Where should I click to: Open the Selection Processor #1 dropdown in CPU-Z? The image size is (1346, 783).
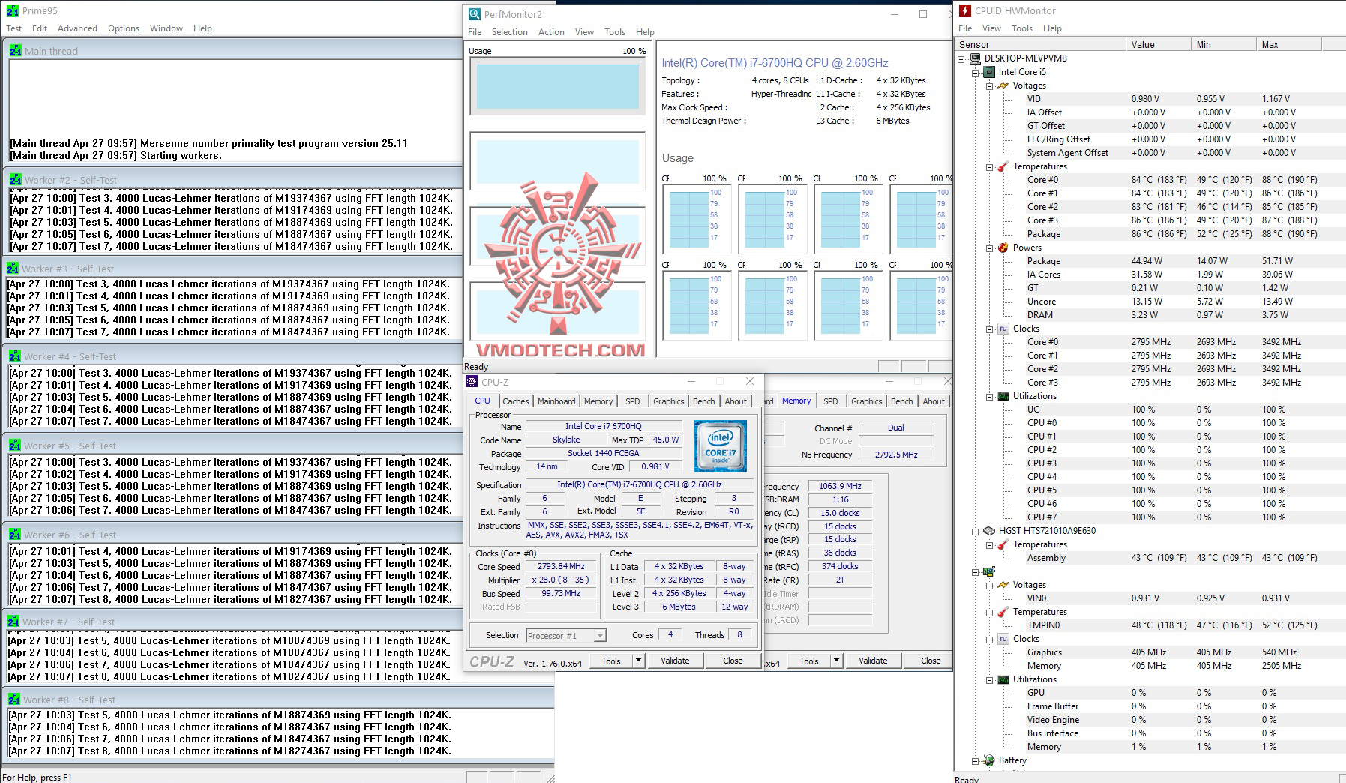coord(599,636)
